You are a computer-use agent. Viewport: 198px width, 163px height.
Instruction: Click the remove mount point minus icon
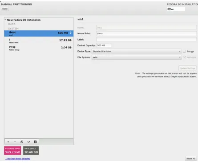pyautogui.click(x=15, y=142)
